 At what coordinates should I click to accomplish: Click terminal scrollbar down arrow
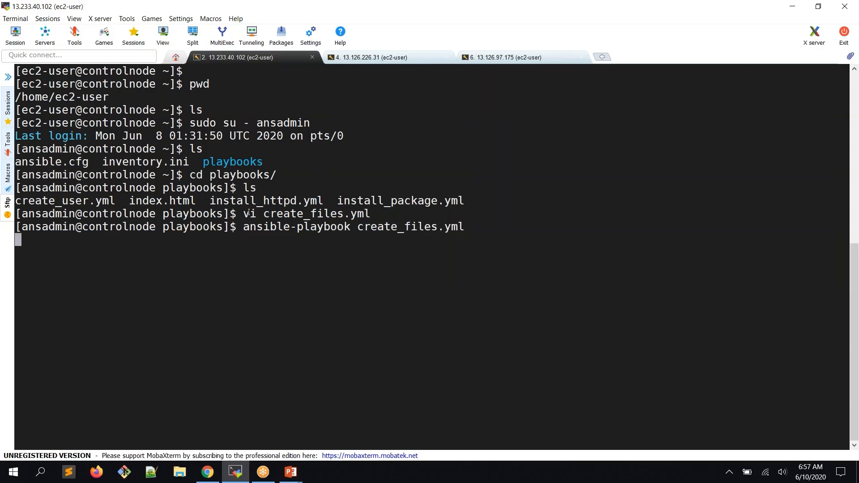click(x=854, y=445)
